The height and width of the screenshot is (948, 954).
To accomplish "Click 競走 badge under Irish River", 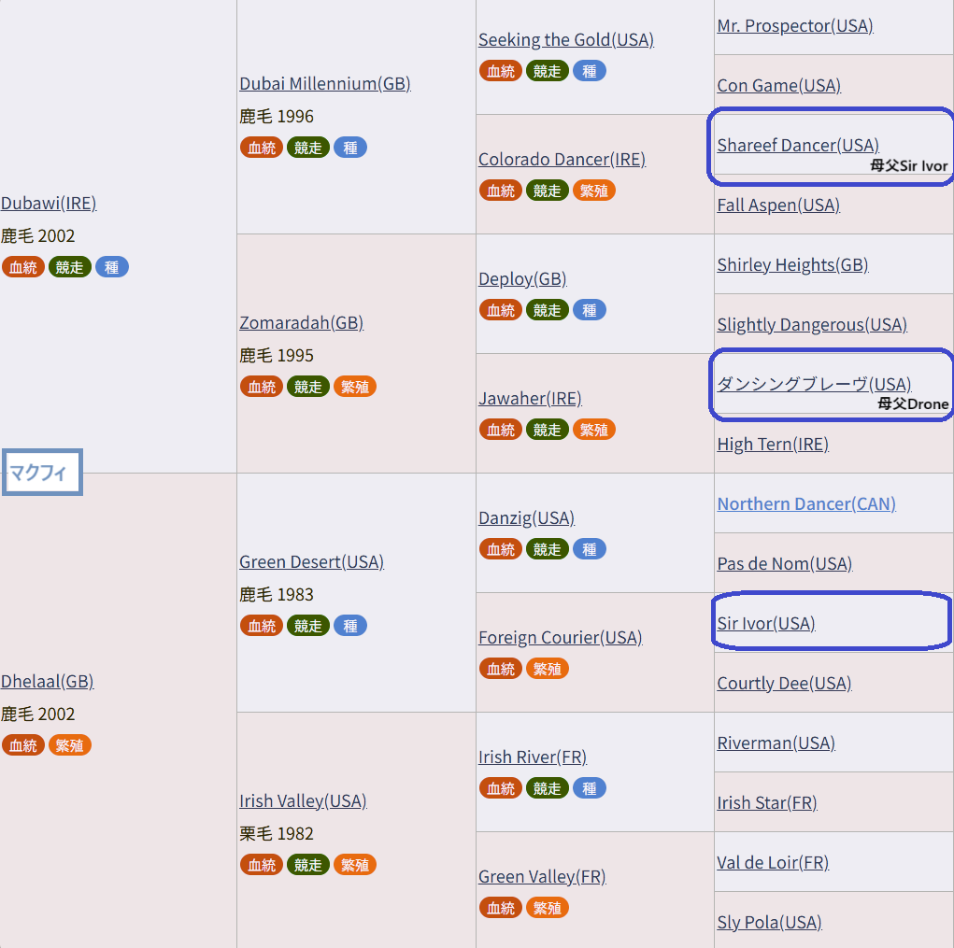I will 547,788.
